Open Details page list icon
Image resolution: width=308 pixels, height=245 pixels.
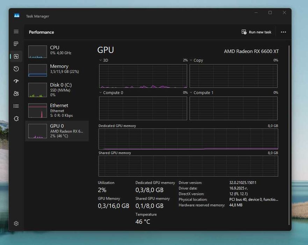[x=16, y=106]
